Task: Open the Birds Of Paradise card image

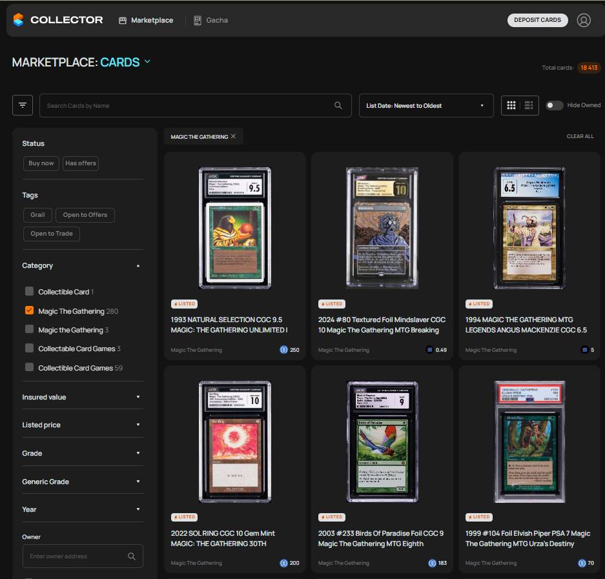Action: (382, 442)
